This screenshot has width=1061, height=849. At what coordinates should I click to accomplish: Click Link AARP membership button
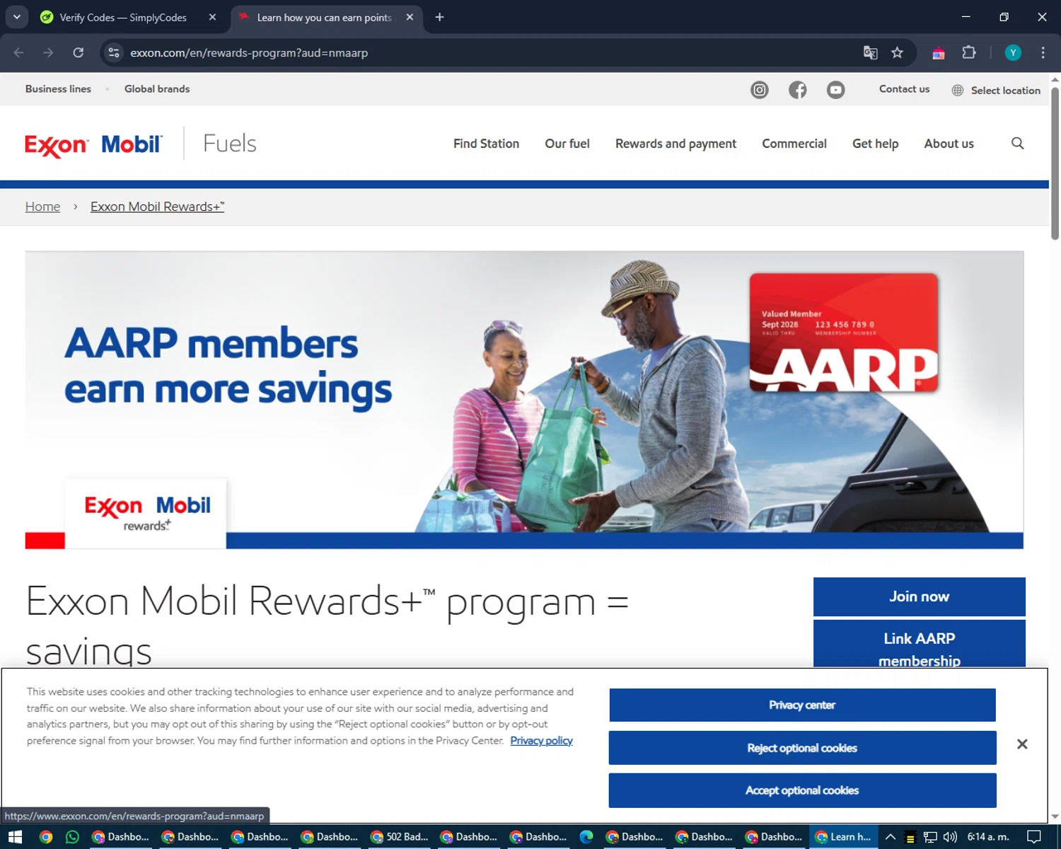pos(919,644)
